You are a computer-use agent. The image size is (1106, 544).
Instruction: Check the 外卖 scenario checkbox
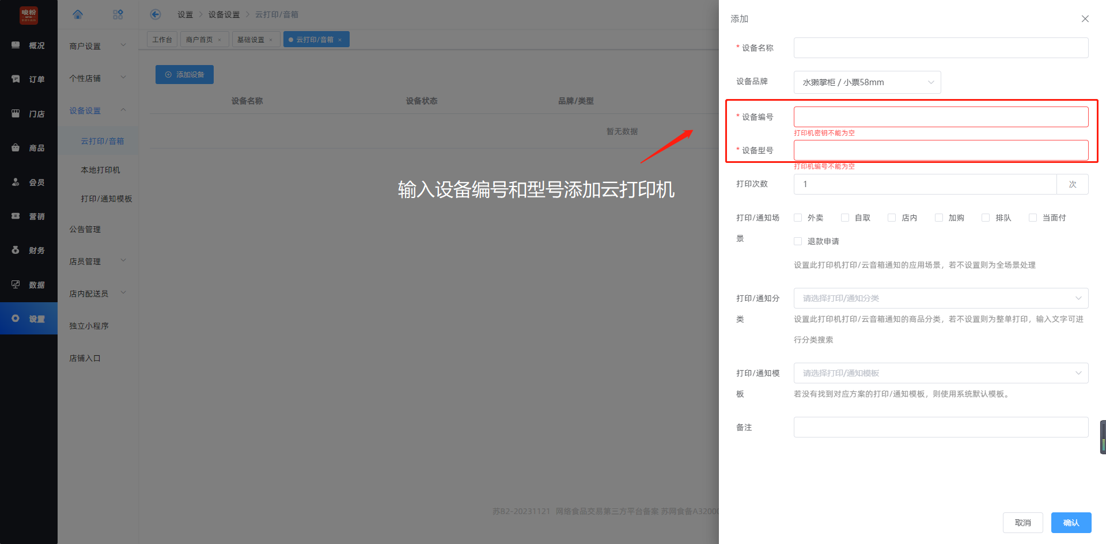pos(798,218)
